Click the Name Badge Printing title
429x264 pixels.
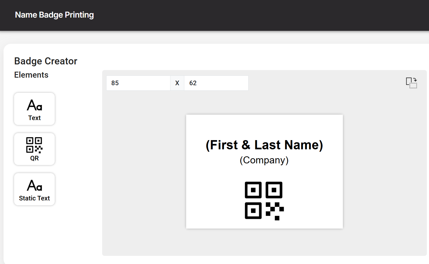[x=54, y=15]
